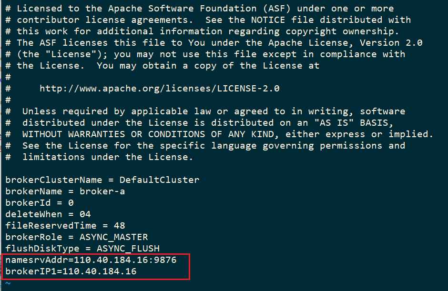Place cursor on namesrvAddr address 110.40.184.16:9876
448x291 pixels.
point(125,260)
